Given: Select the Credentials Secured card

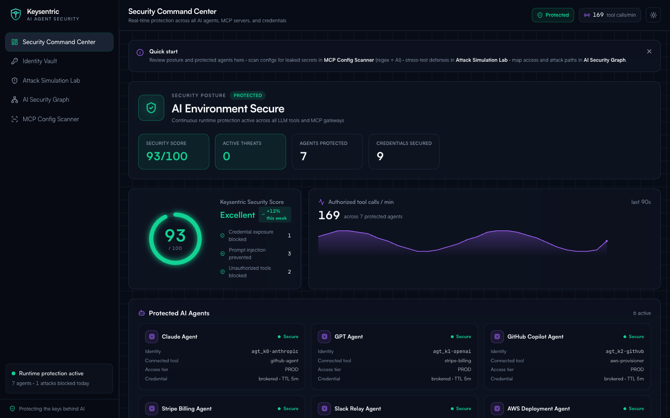Looking at the screenshot, I should [404, 151].
